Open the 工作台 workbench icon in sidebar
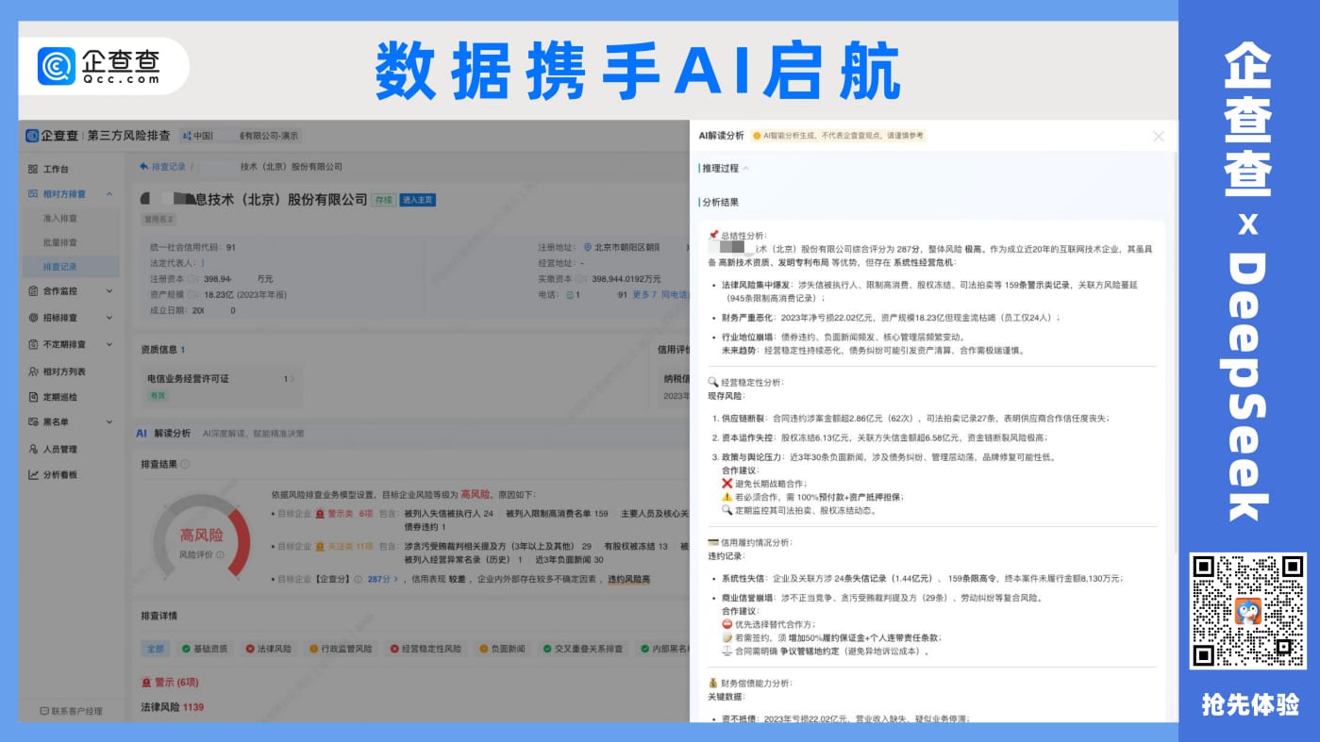 point(33,169)
